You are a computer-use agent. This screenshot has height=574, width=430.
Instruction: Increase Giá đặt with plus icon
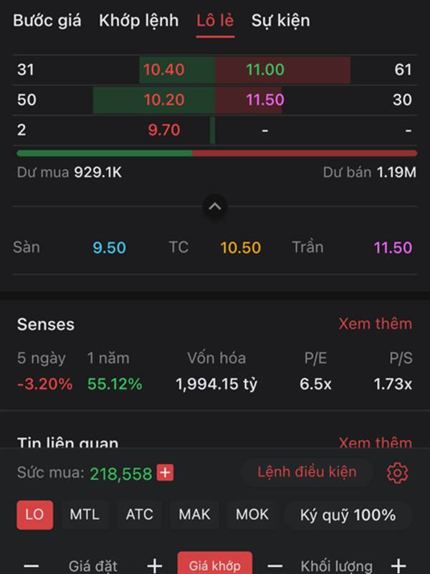[155, 565]
